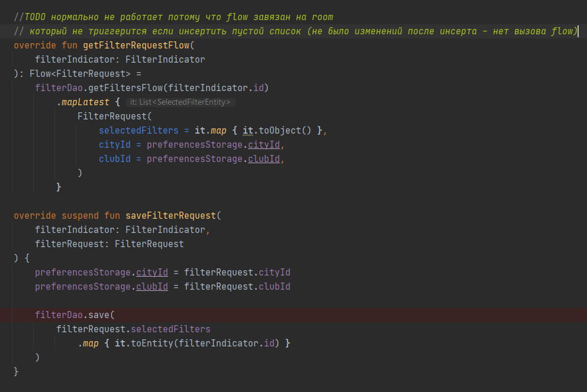Click preferencesStorage on the cityId assignment statement

coord(83,273)
